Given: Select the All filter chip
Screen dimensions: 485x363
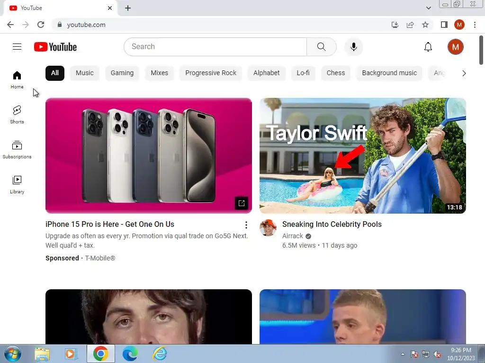Looking at the screenshot, I should 55,73.
